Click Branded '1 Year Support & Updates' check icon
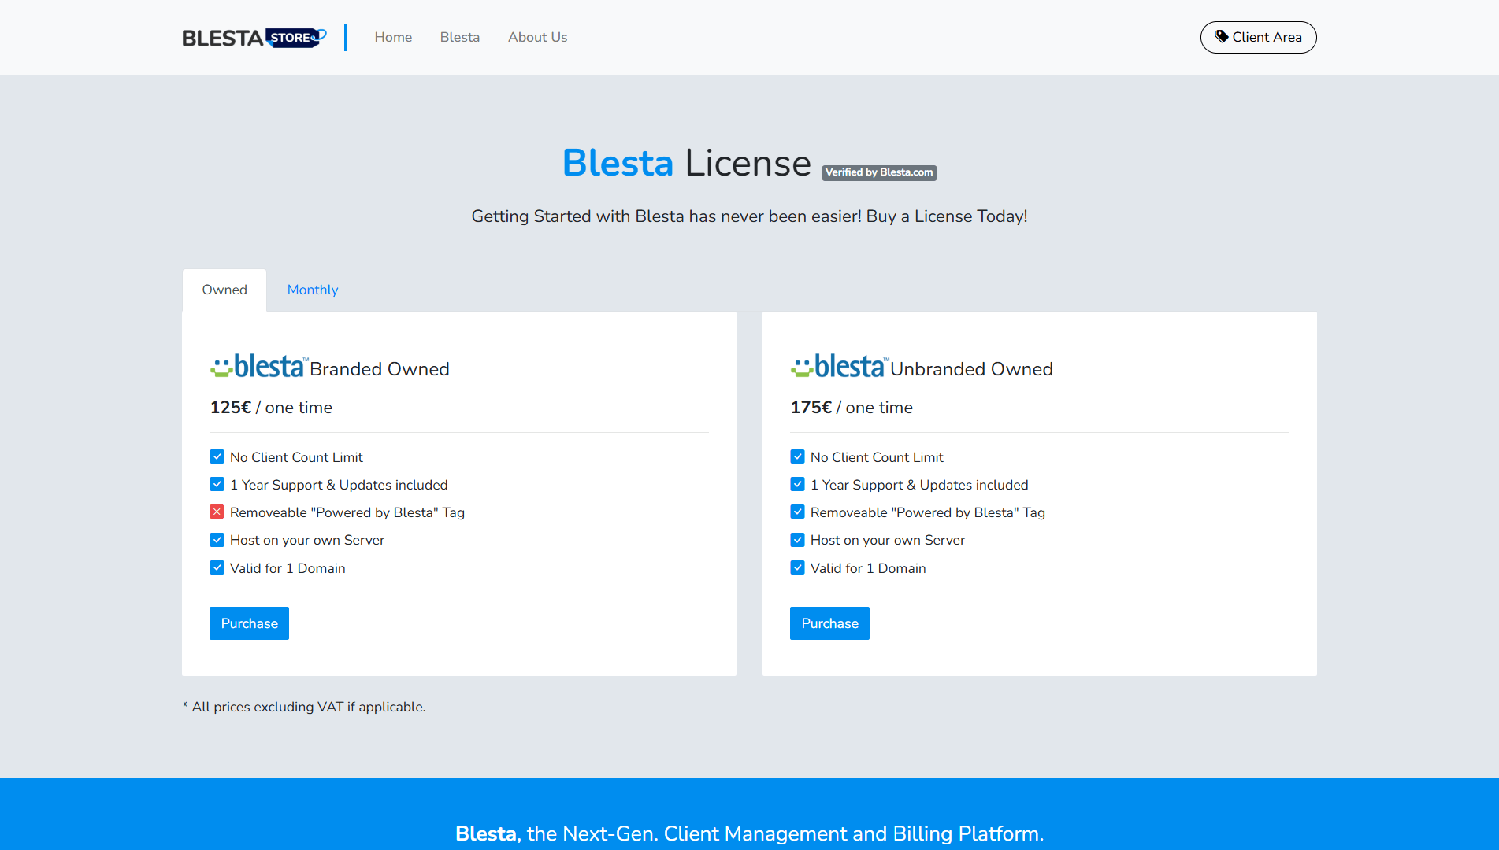The height and width of the screenshot is (850, 1499). tap(217, 485)
